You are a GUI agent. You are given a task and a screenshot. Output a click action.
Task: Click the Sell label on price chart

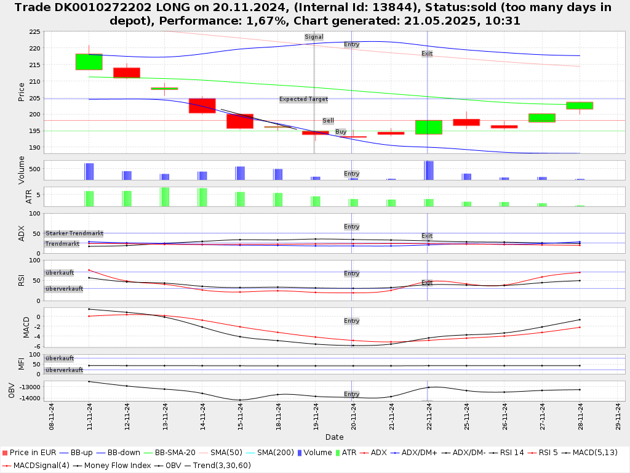(x=329, y=121)
